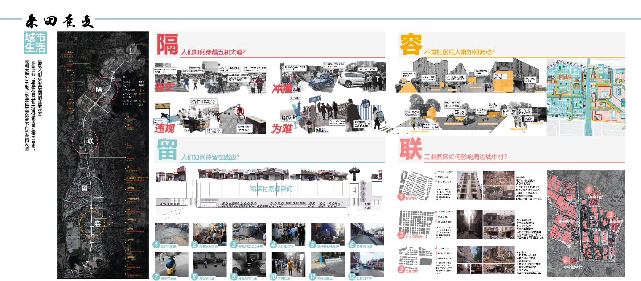Click the teal 留 circle on the map

click(86, 188)
